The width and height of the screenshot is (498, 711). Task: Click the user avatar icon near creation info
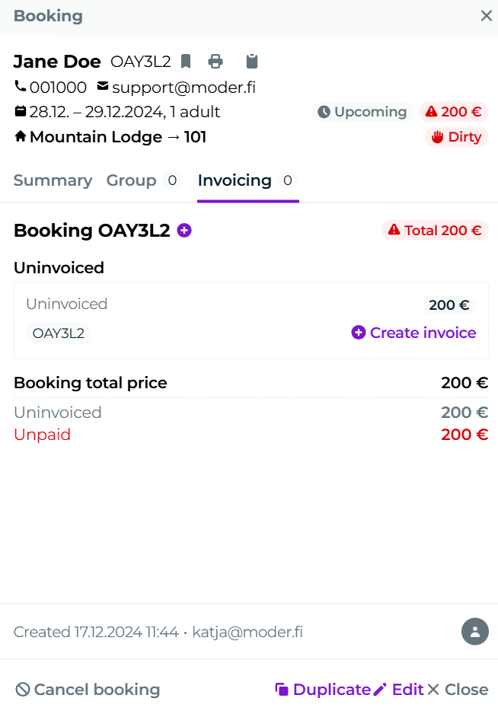[474, 632]
